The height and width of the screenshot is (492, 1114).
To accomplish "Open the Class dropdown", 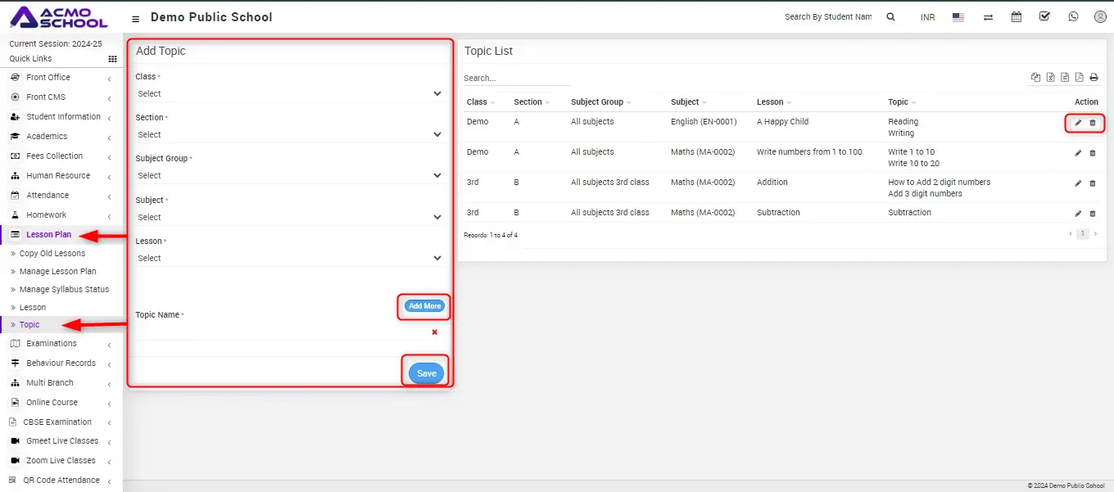I will point(290,93).
